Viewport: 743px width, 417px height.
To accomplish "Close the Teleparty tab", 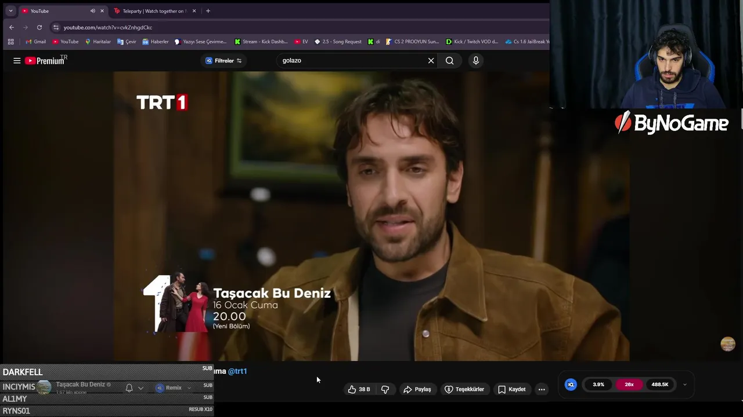I will coord(194,11).
